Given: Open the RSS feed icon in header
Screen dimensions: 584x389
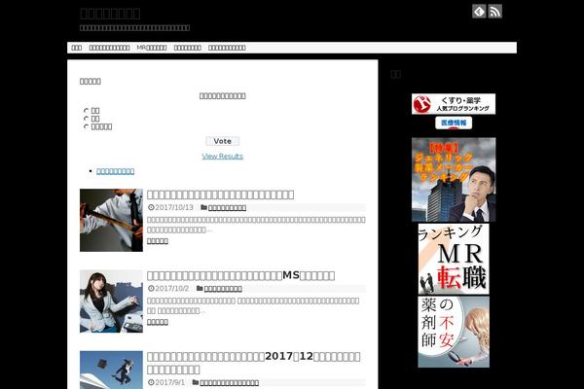Looking at the screenshot, I should point(495,11).
